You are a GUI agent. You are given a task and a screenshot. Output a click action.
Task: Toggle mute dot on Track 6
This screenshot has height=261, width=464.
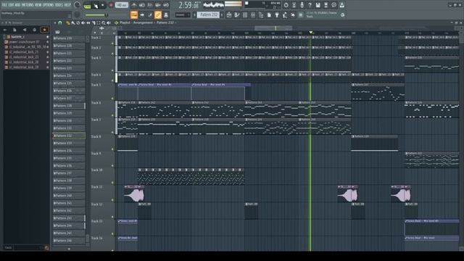(x=112, y=115)
